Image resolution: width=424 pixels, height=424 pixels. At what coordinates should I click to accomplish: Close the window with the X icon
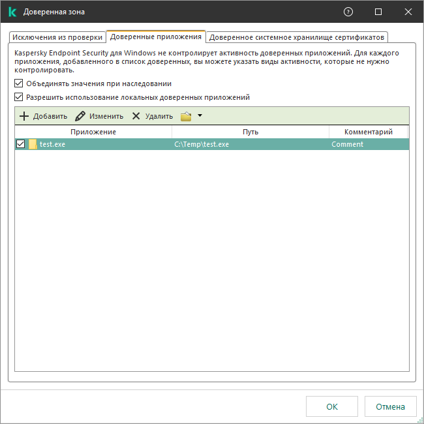pos(408,12)
